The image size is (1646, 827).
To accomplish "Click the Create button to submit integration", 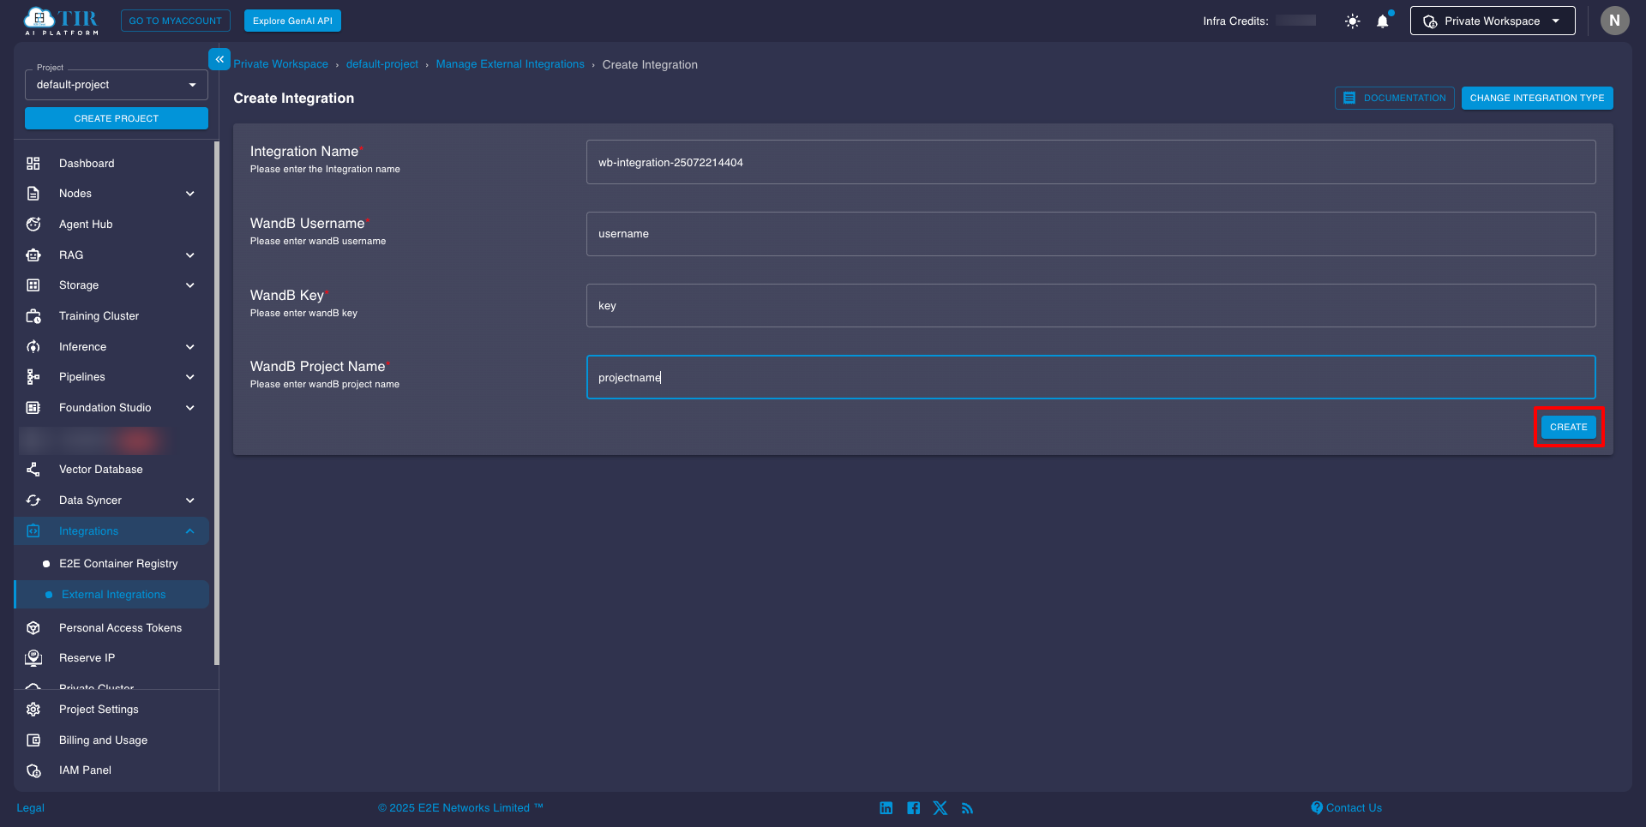I will (x=1568, y=427).
